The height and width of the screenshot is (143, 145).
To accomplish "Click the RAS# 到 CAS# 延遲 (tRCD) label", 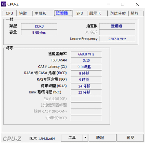I will (x=45, y=73).
